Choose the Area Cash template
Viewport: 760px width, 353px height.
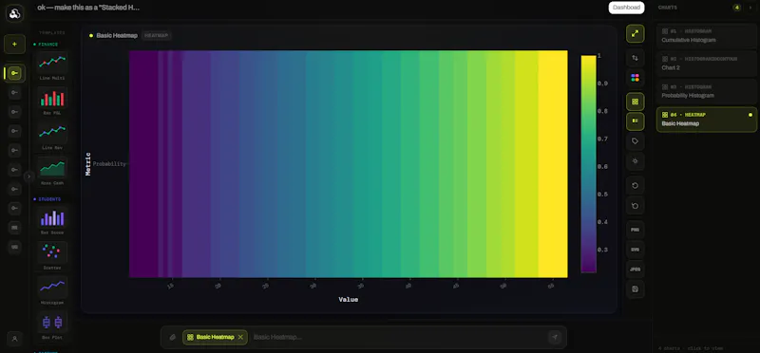click(52, 172)
